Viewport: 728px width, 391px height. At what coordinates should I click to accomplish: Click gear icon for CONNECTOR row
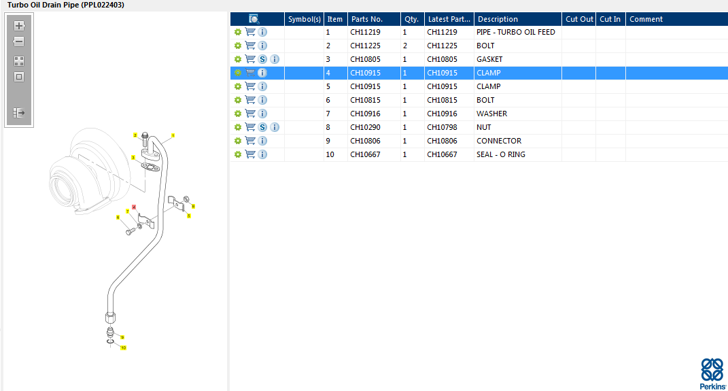click(x=238, y=141)
